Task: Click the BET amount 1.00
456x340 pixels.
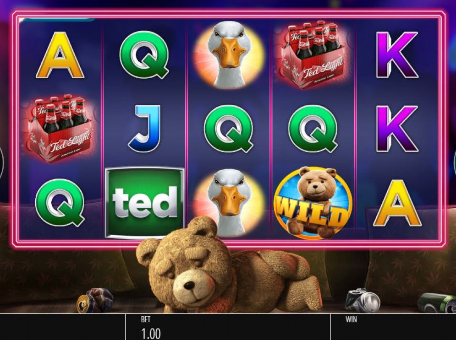Action: (x=151, y=333)
